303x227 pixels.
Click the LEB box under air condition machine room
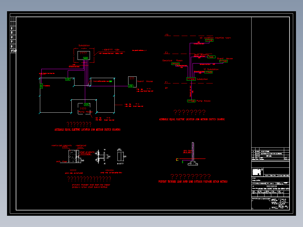[209, 40]
